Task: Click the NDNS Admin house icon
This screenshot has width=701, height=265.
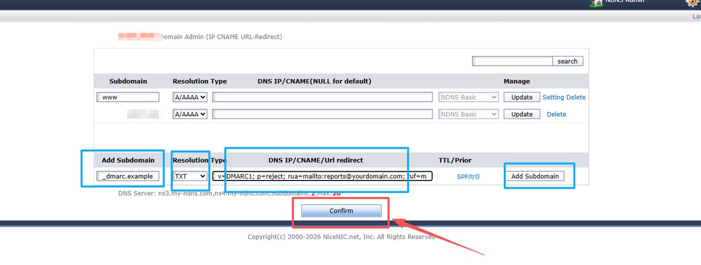Action: point(596,3)
